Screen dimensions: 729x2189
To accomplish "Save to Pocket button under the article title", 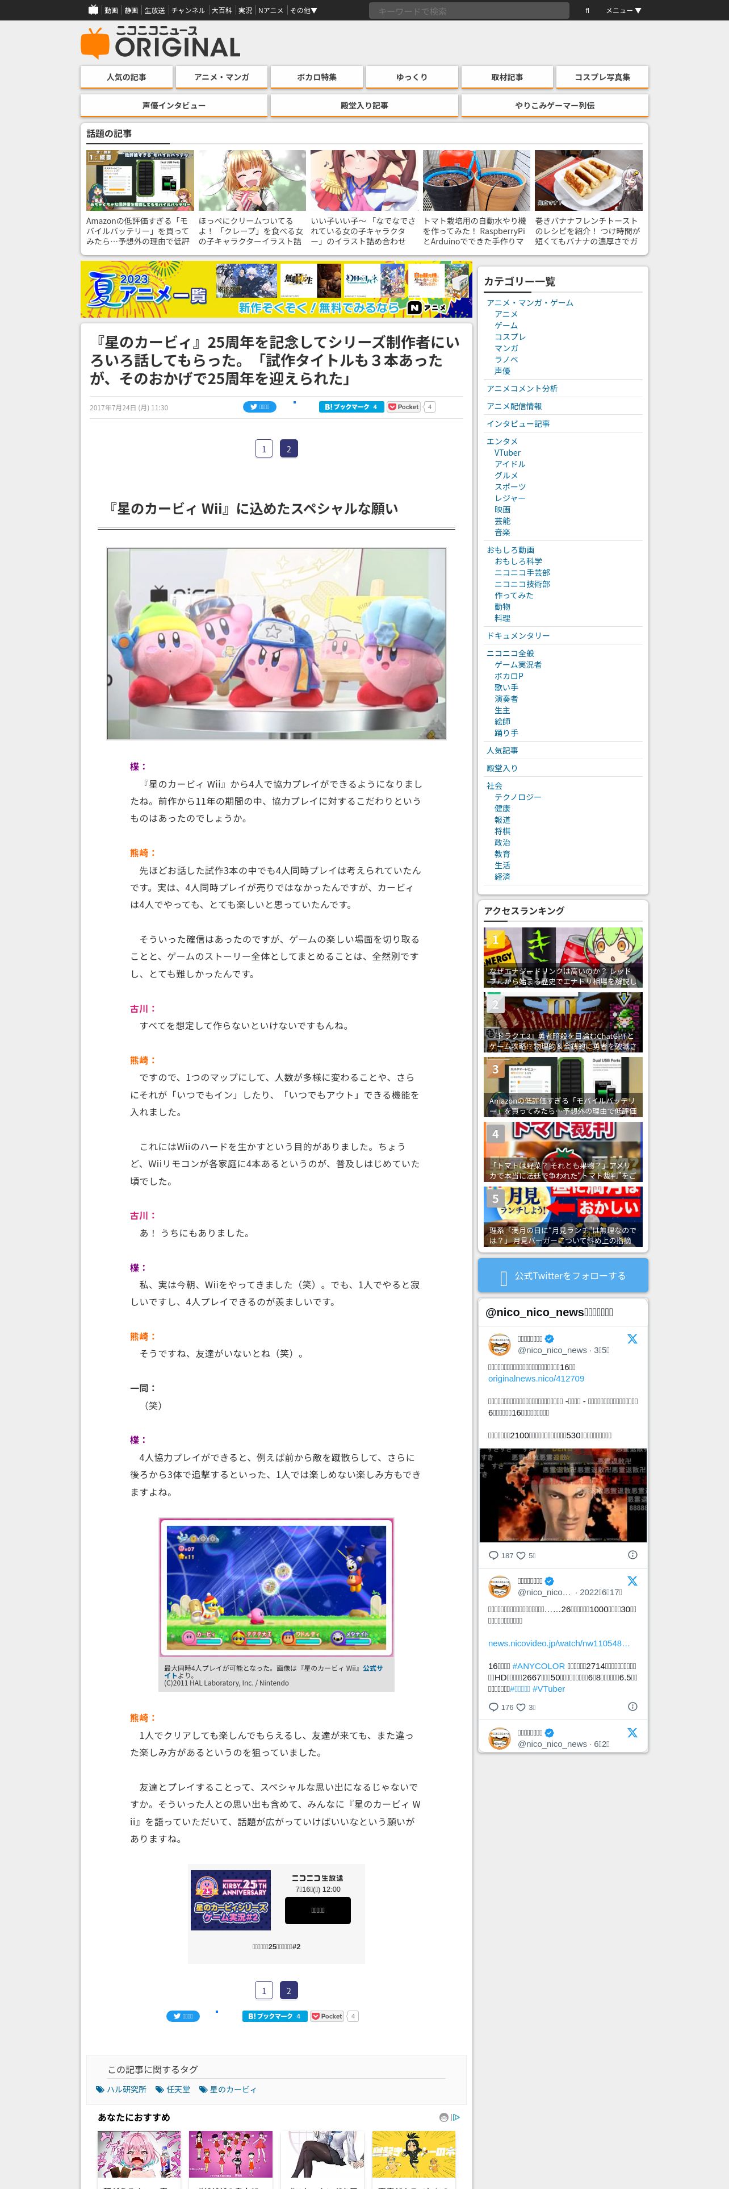I will [404, 407].
